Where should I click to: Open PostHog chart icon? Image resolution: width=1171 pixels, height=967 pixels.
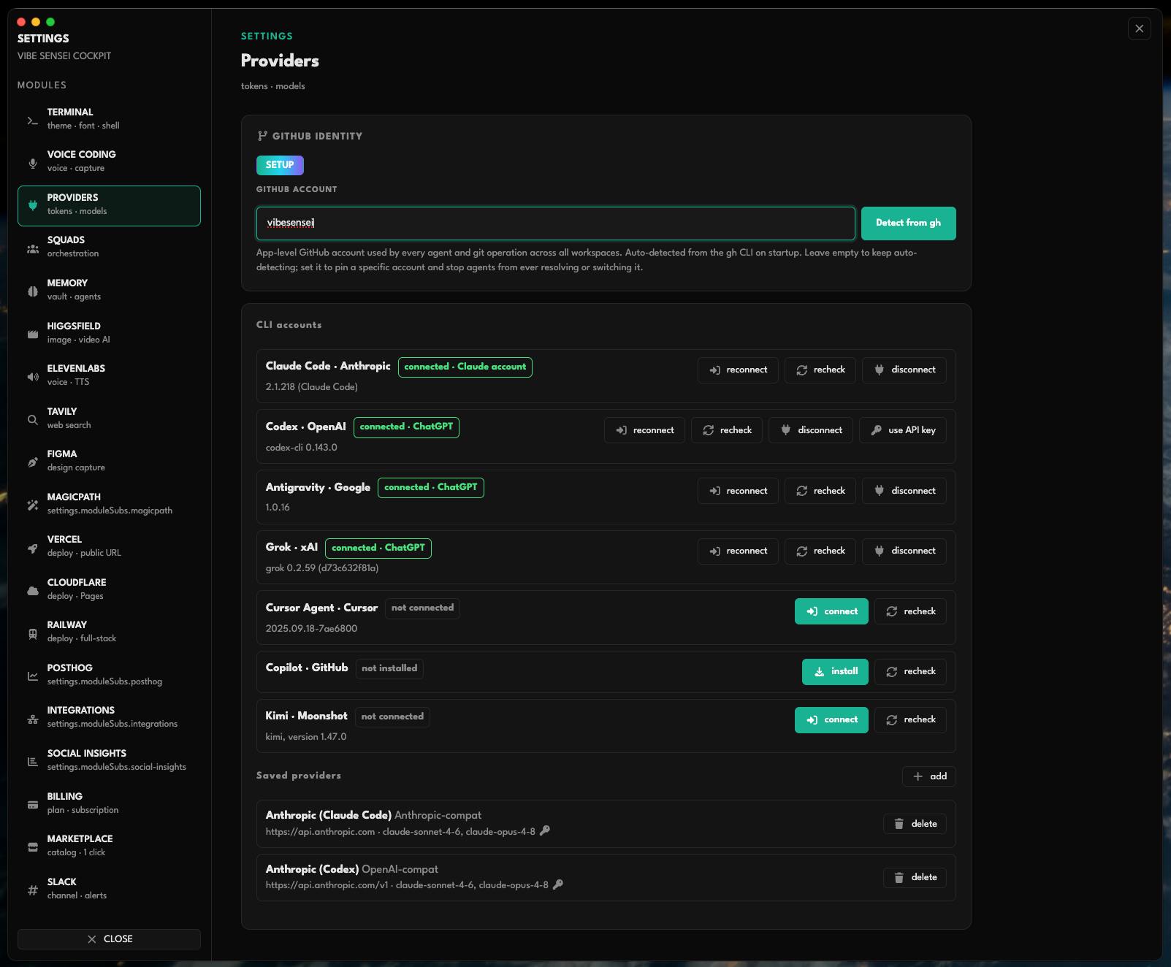pyautogui.click(x=32, y=676)
